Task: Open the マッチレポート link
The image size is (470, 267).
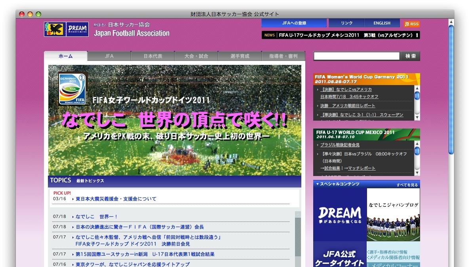Action: tap(362, 168)
